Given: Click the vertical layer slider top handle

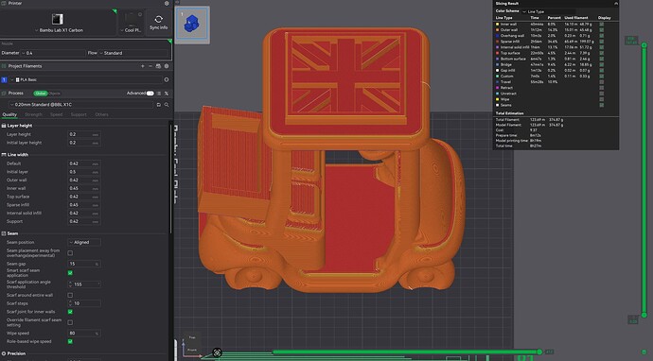Looking at the screenshot, I should 644,45.
